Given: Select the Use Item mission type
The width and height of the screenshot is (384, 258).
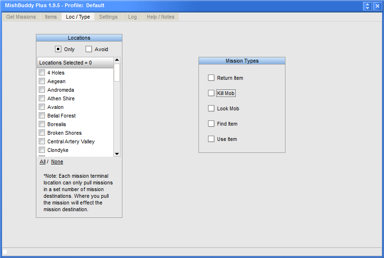Looking at the screenshot, I should click(211, 139).
